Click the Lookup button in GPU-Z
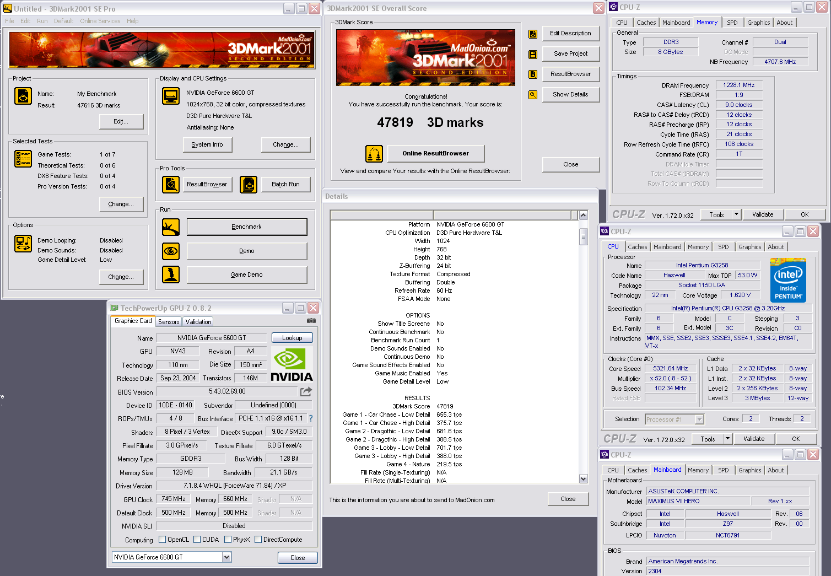The image size is (831, 576). pyautogui.click(x=292, y=338)
